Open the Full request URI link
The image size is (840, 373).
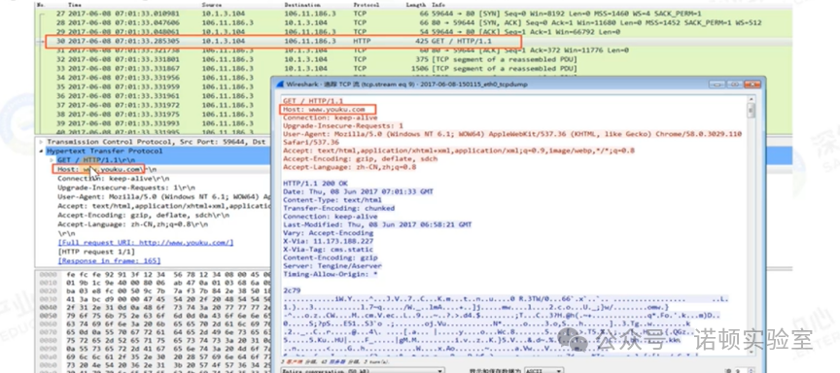(x=146, y=243)
